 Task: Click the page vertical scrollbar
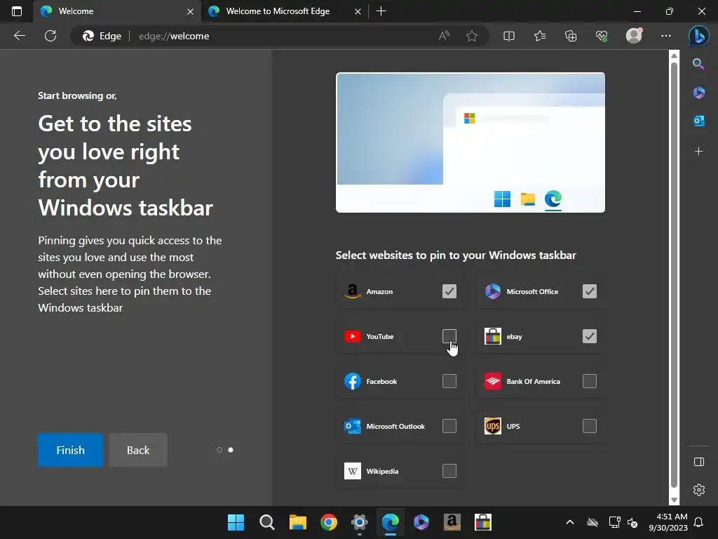pos(674,275)
